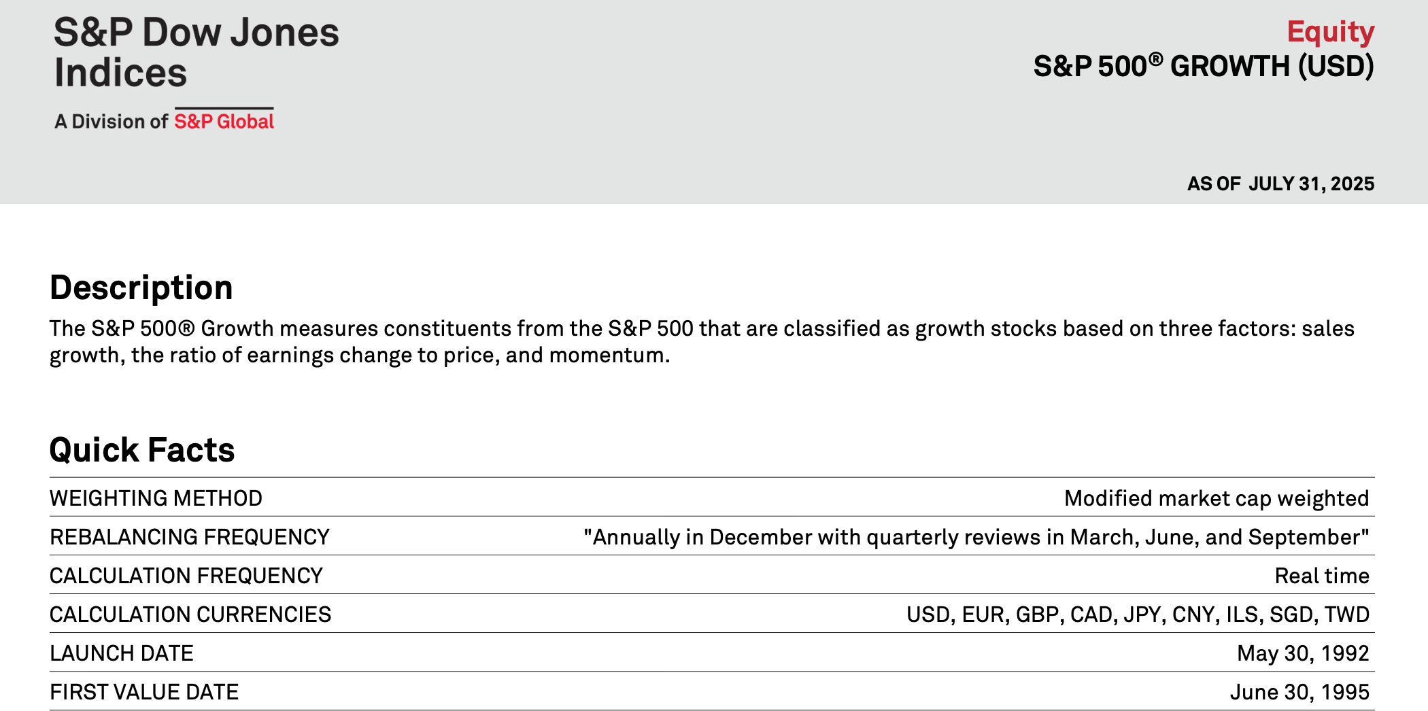Select the FIRST VALUE DATE label

coord(144,692)
